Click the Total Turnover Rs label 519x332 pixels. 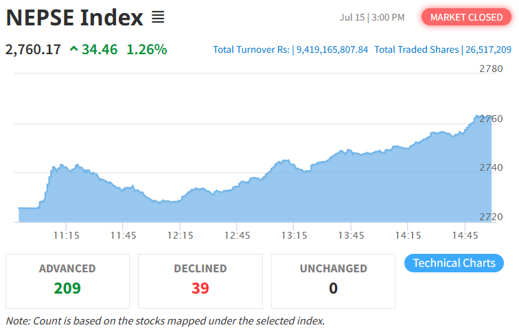251,50
